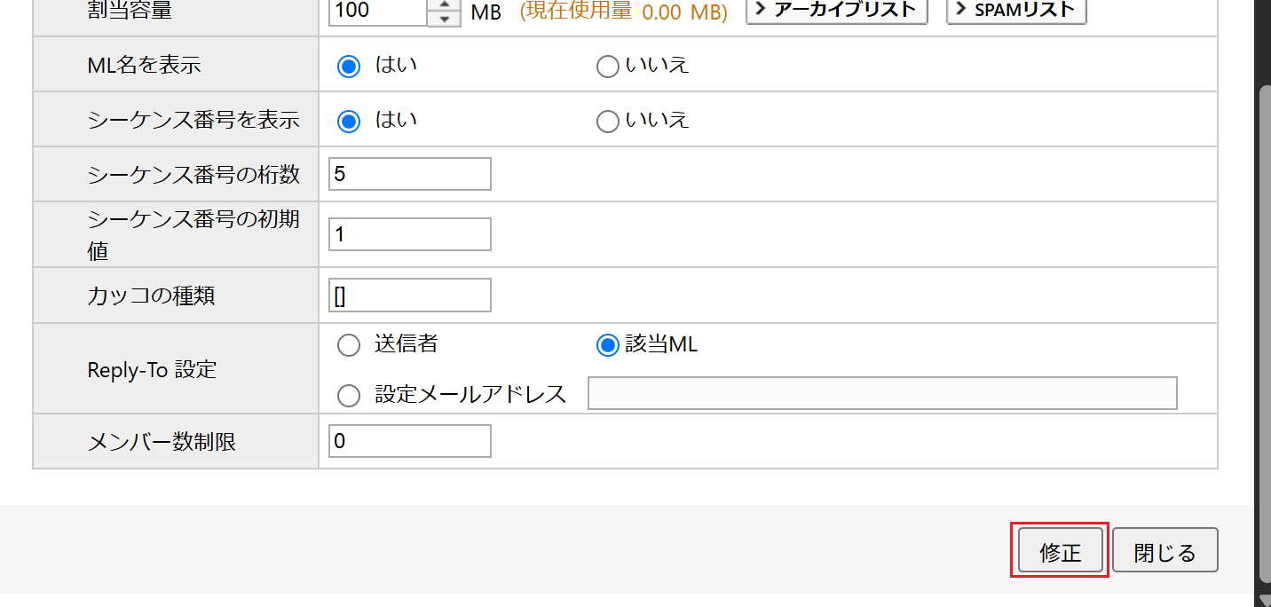Set Reply-To to 送信者
The width and height of the screenshot is (1271, 607).
pos(350,345)
